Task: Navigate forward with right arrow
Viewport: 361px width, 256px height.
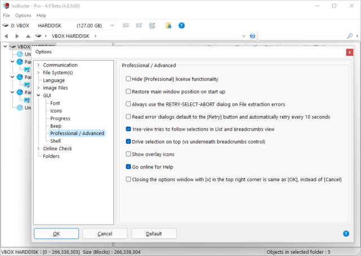Action: tap(17, 36)
